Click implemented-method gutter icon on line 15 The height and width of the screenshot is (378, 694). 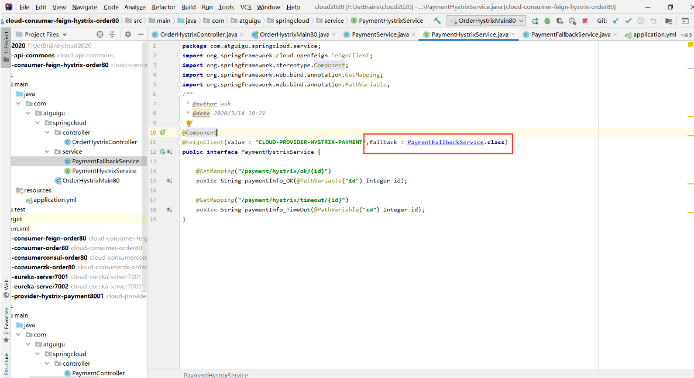[169, 181]
